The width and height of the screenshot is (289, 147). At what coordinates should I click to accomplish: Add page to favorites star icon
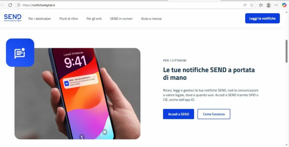pos(252,5)
